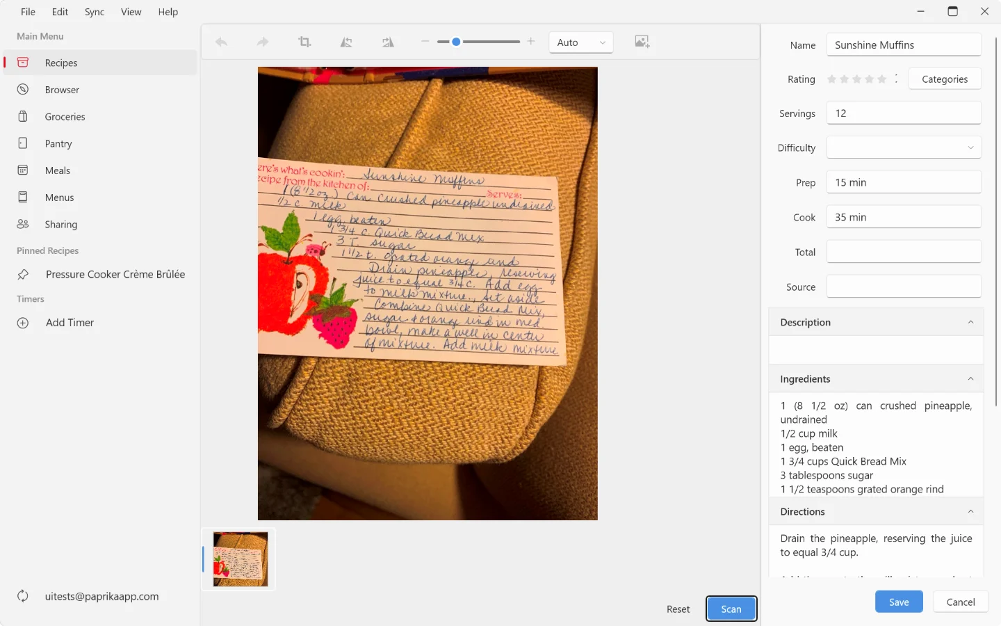Open the Auto zoom mode dropdown
Screen dimensions: 1001x626
pos(581,42)
